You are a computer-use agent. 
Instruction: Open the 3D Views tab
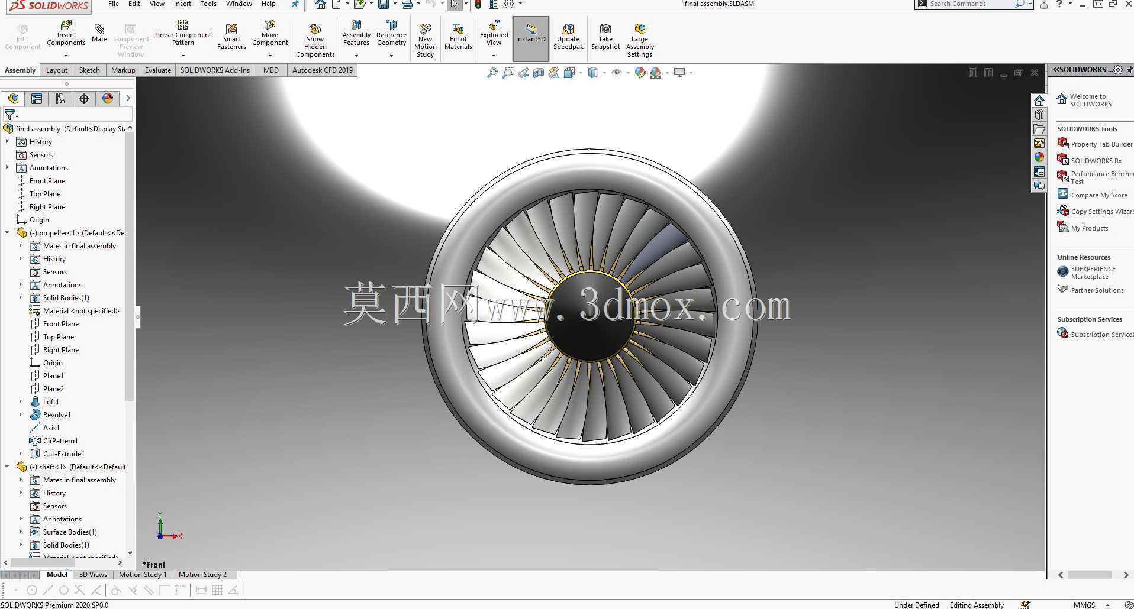click(93, 575)
